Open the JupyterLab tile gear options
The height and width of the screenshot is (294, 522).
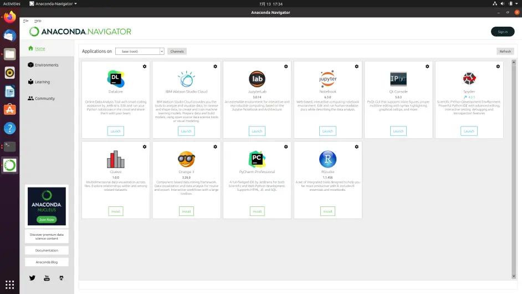285,67
